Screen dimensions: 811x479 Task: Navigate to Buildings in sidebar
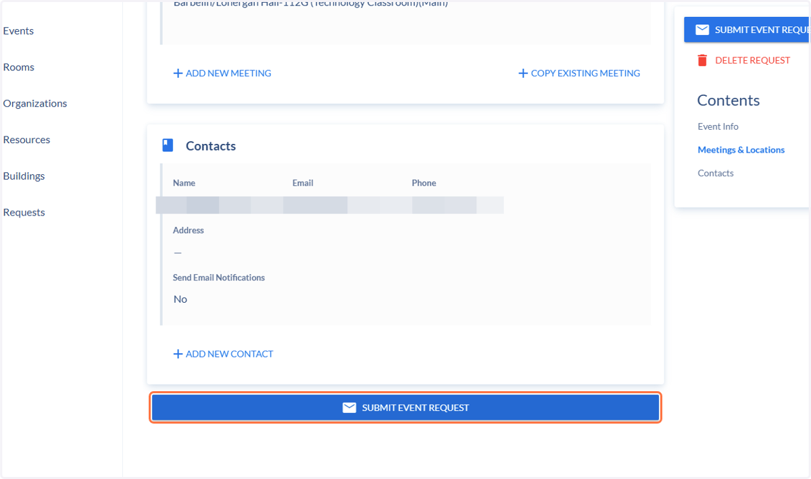click(x=24, y=176)
